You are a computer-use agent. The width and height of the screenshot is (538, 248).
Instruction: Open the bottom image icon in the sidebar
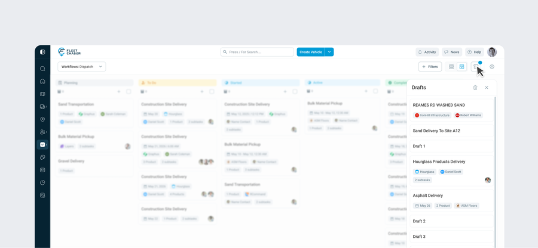[42, 196]
